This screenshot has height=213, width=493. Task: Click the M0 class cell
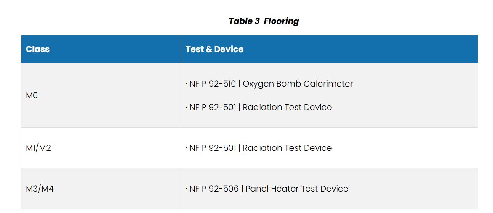pyautogui.click(x=32, y=95)
